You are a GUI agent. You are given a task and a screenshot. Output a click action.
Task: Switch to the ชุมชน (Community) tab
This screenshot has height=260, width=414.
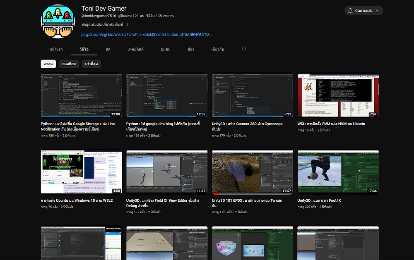(x=166, y=49)
